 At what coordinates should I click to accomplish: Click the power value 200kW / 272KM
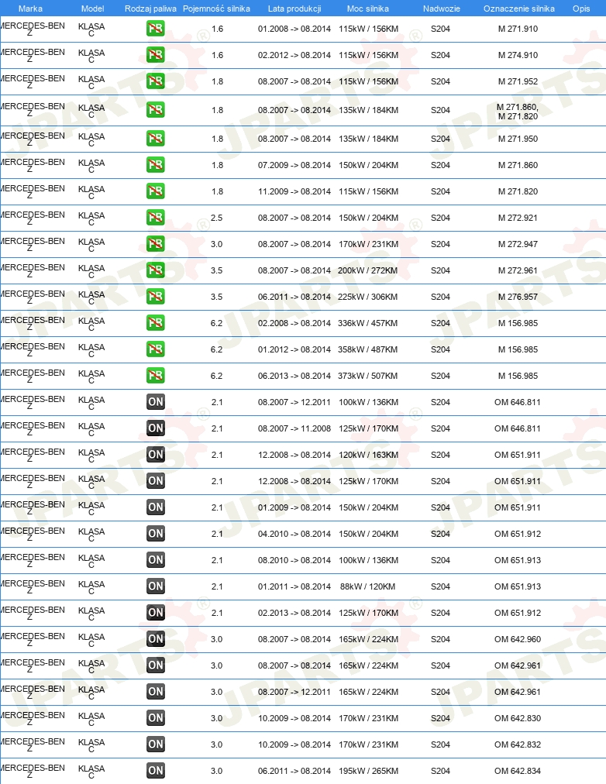[368, 270]
